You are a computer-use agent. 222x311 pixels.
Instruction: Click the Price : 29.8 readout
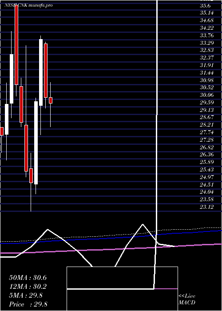pyautogui.click(x=28, y=304)
